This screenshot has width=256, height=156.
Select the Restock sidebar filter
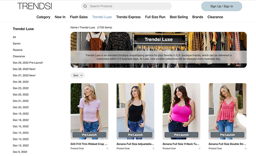18,50
